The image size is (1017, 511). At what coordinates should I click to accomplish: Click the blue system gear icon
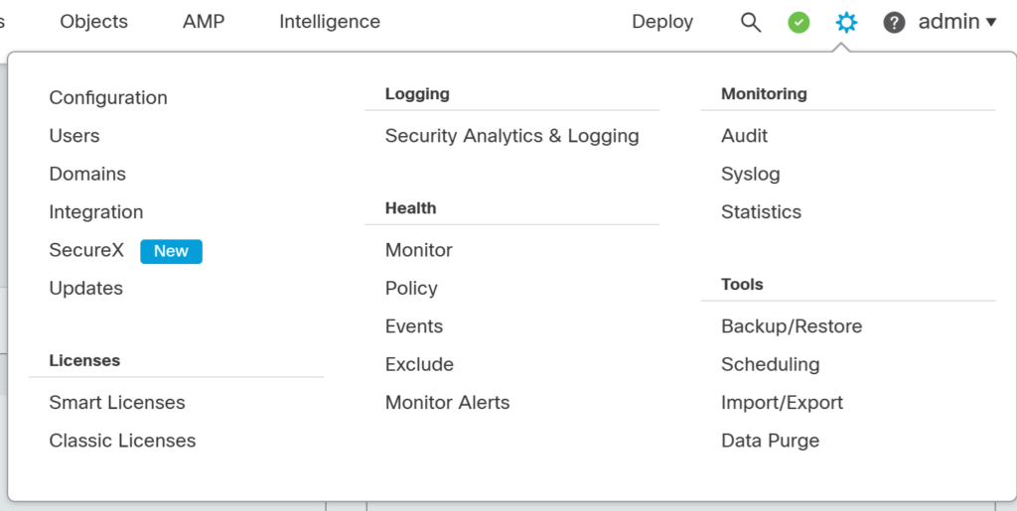tap(846, 22)
